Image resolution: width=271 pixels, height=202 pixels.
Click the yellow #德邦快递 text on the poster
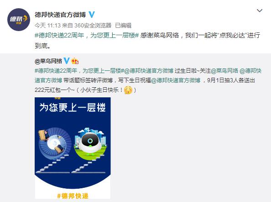73,196
